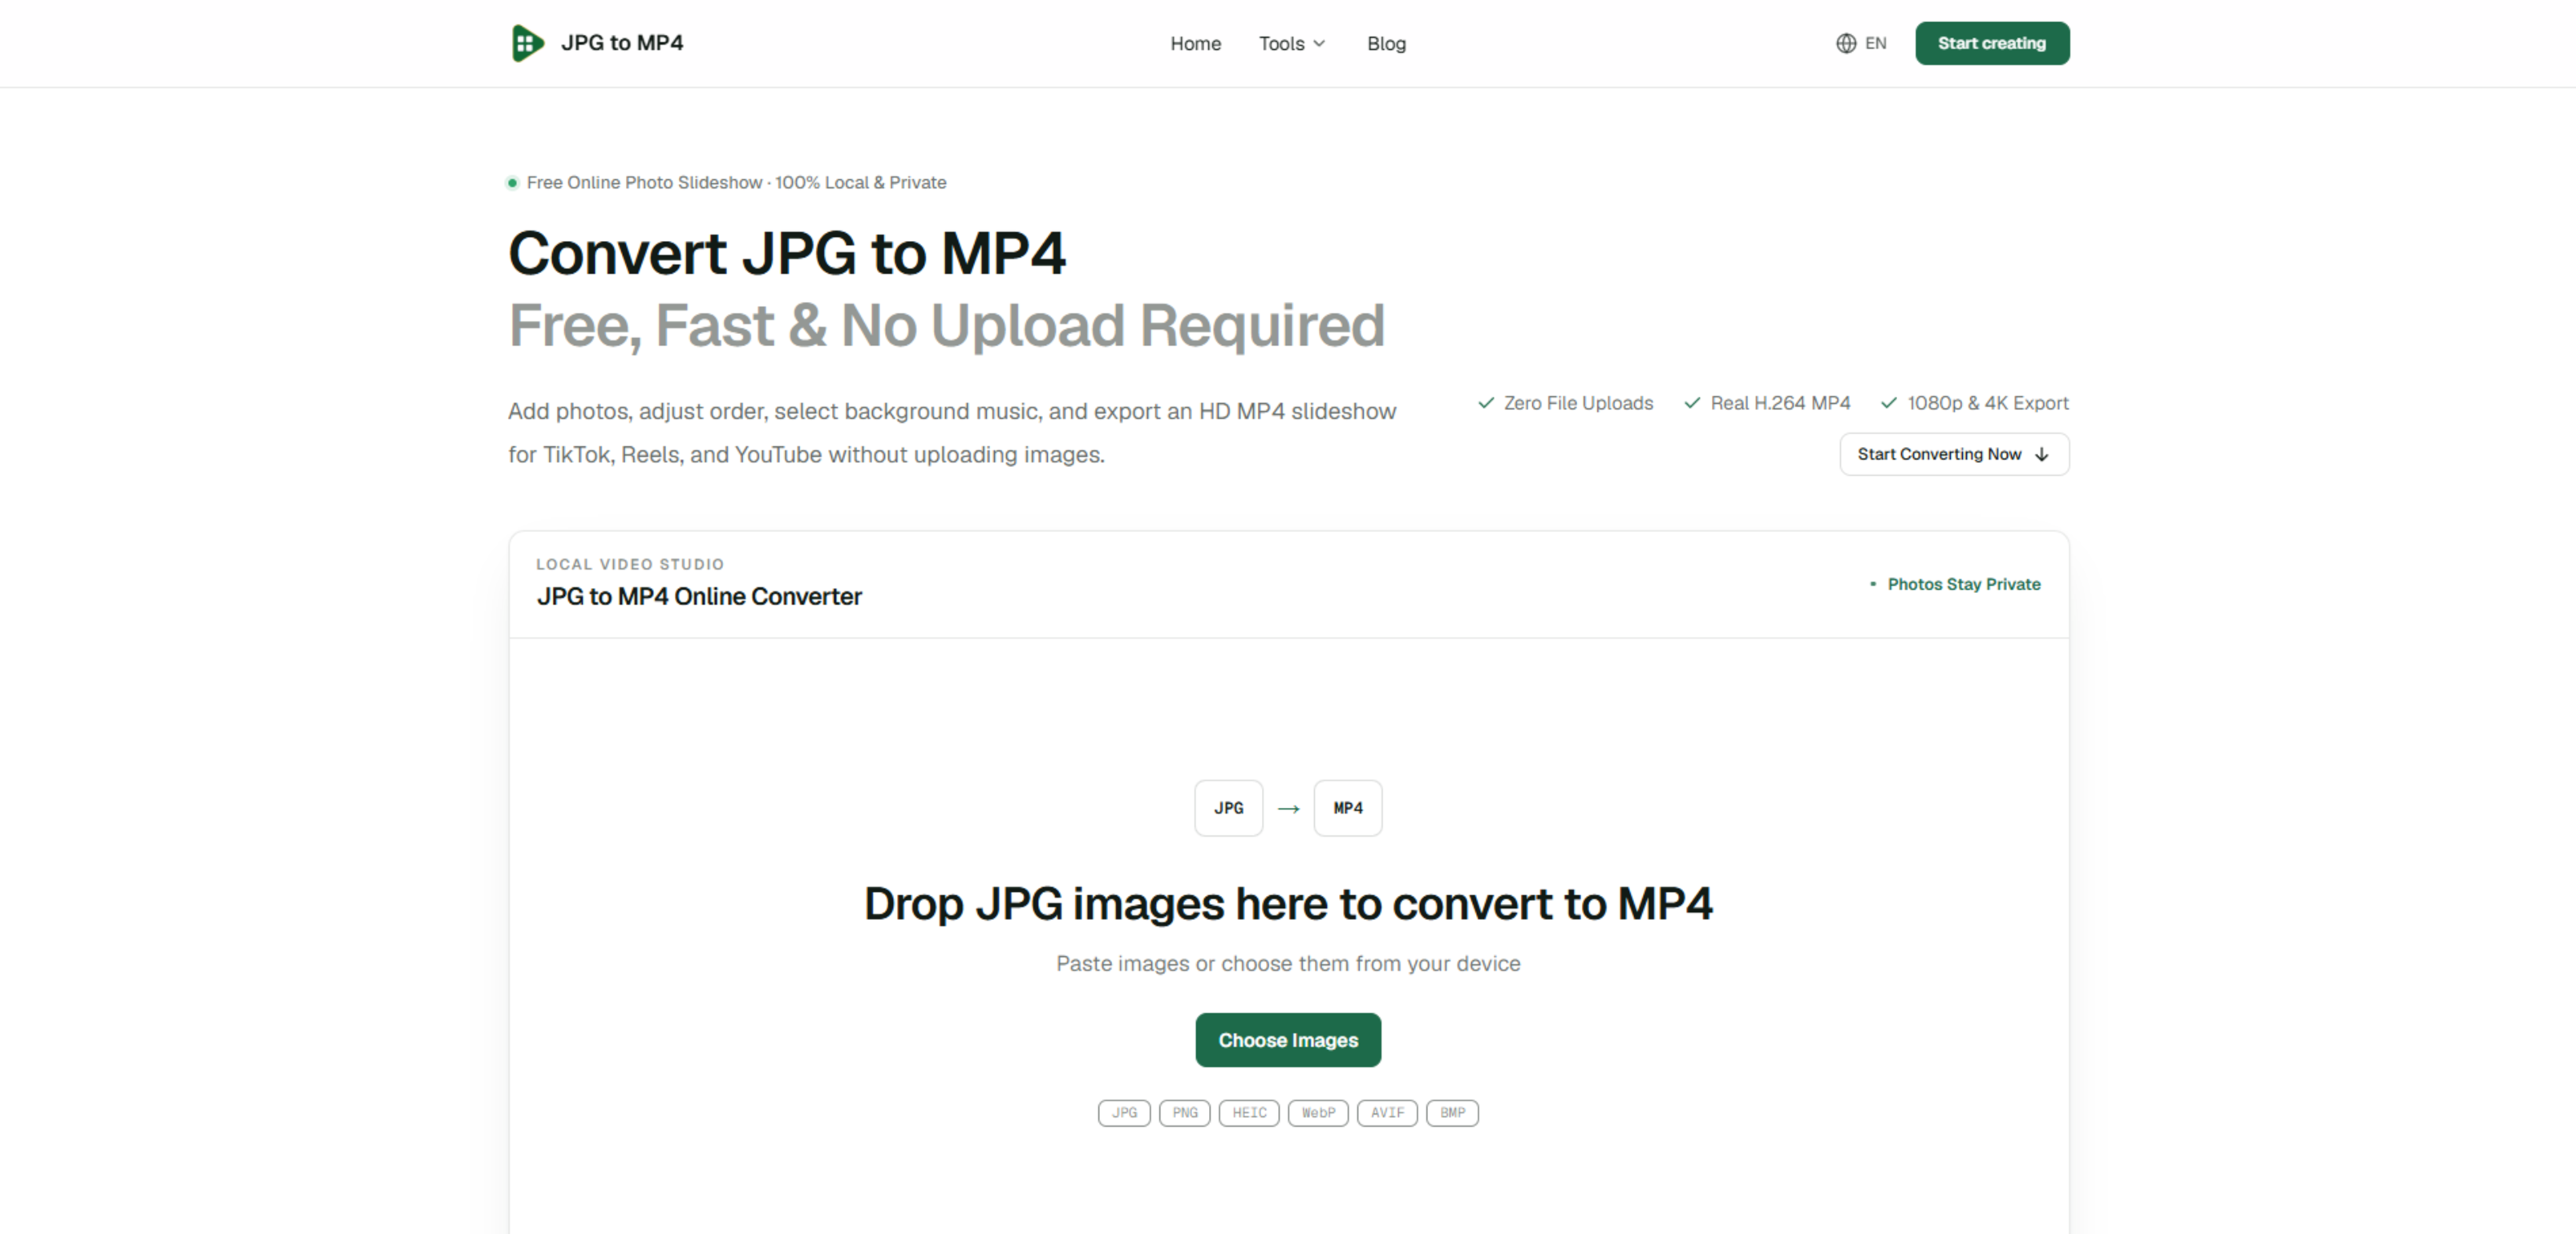Viewport: 2576px width, 1234px height.
Task: Click Free Online Photo Slideshow tagline
Action: 736,183
